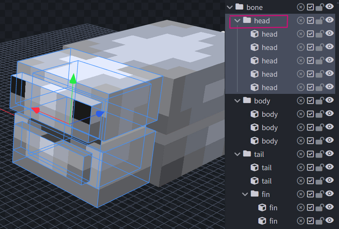Click the circled X icon on bone row
The image size is (339, 229).
(x=300, y=7)
